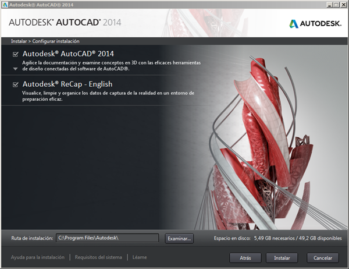Open the Requisitos del sistema link

click(x=98, y=257)
